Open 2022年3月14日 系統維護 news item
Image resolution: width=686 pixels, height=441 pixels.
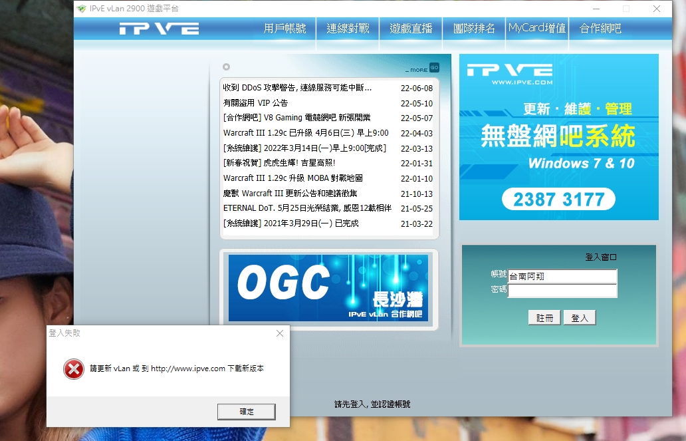pyautogui.click(x=304, y=148)
